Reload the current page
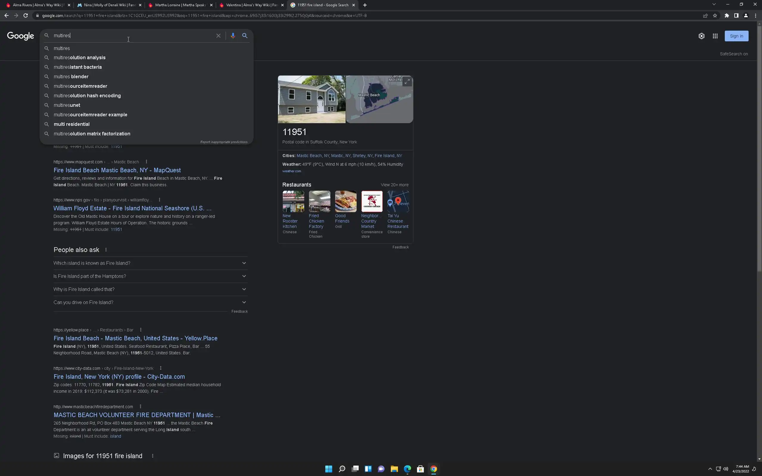The image size is (762, 476). (x=26, y=15)
